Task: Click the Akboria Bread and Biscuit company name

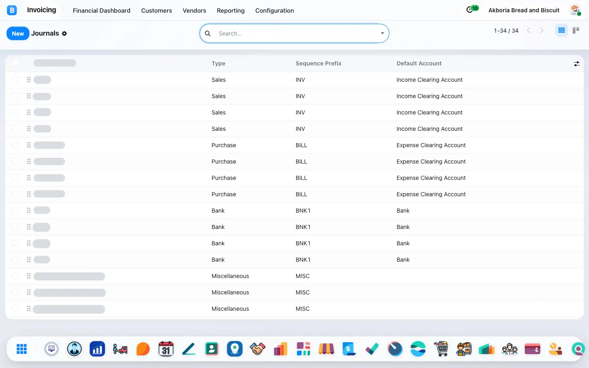Action: [x=524, y=10]
